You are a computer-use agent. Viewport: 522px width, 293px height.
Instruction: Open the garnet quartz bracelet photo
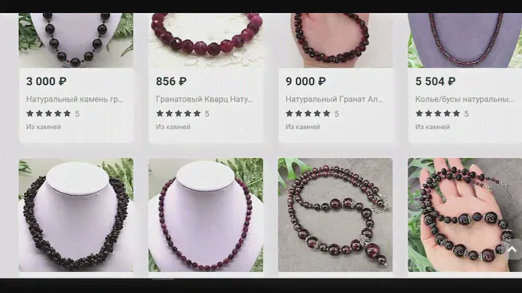[x=206, y=41]
